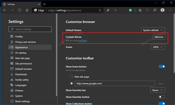Click the home page URL field

pos(115,83)
